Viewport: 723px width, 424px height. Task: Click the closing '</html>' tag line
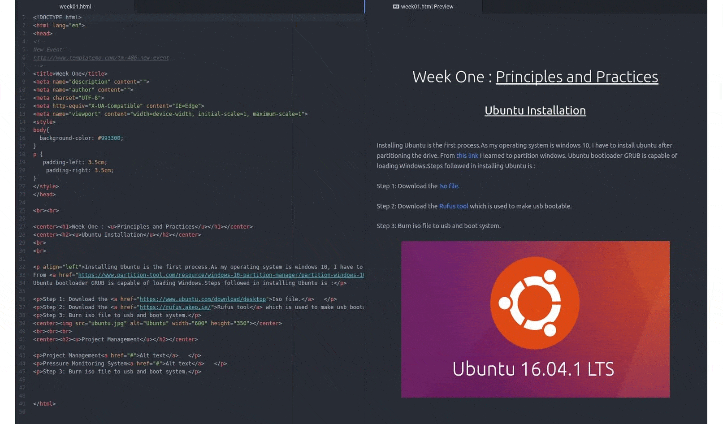tap(44, 404)
